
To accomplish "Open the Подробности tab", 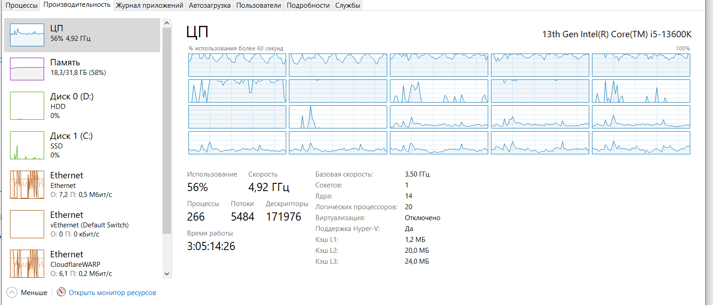I will coord(308,5).
